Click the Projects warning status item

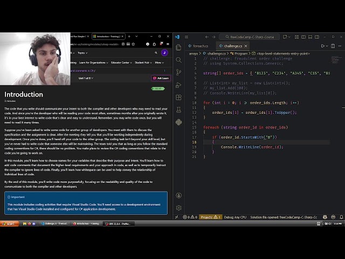coord(211,217)
